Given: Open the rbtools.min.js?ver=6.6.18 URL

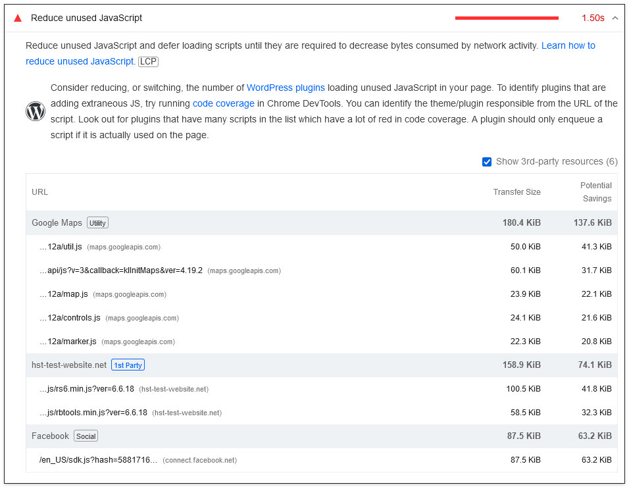Looking at the screenshot, I should (93, 413).
